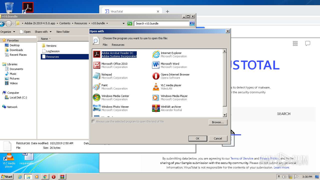Image resolution: width=320 pixels, height=180 pixels.
Task: Open Adobe Acrobat desktop shortcut icon
Action: tap(28, 7)
